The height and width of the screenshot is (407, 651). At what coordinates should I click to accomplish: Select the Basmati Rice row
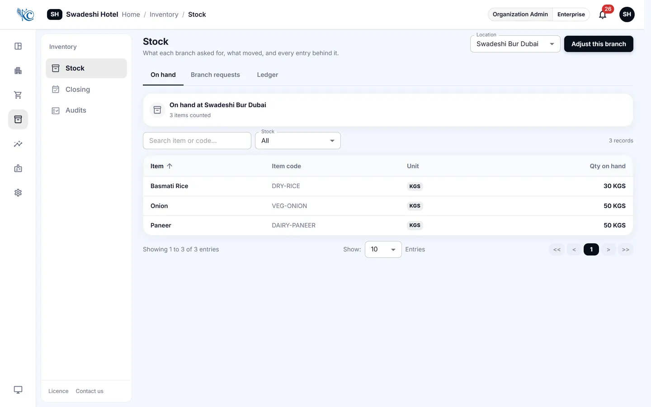[x=388, y=186]
